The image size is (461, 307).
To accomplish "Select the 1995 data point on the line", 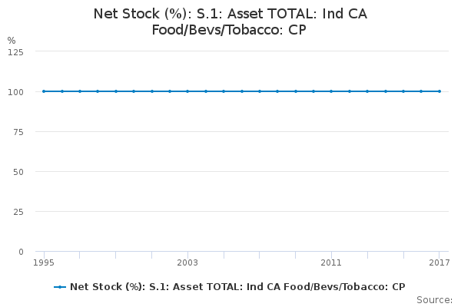I will (44, 91).
